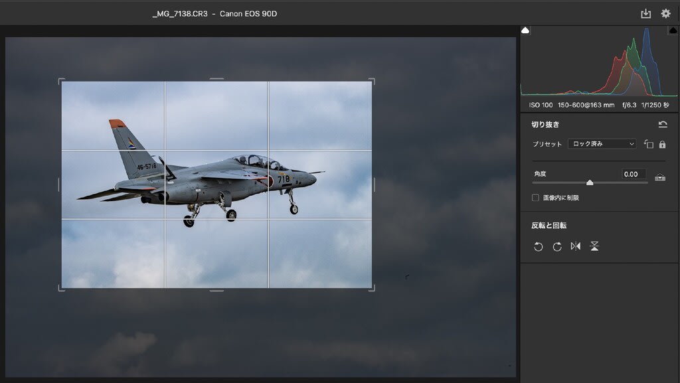The width and height of the screenshot is (680, 383).
Task: Click the 150-600@163 mm lens text
Action: pos(586,105)
